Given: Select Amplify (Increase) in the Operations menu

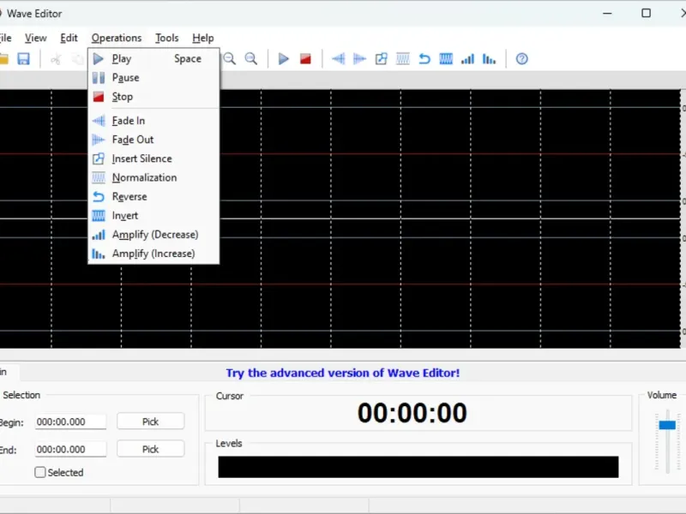Looking at the screenshot, I should (153, 254).
